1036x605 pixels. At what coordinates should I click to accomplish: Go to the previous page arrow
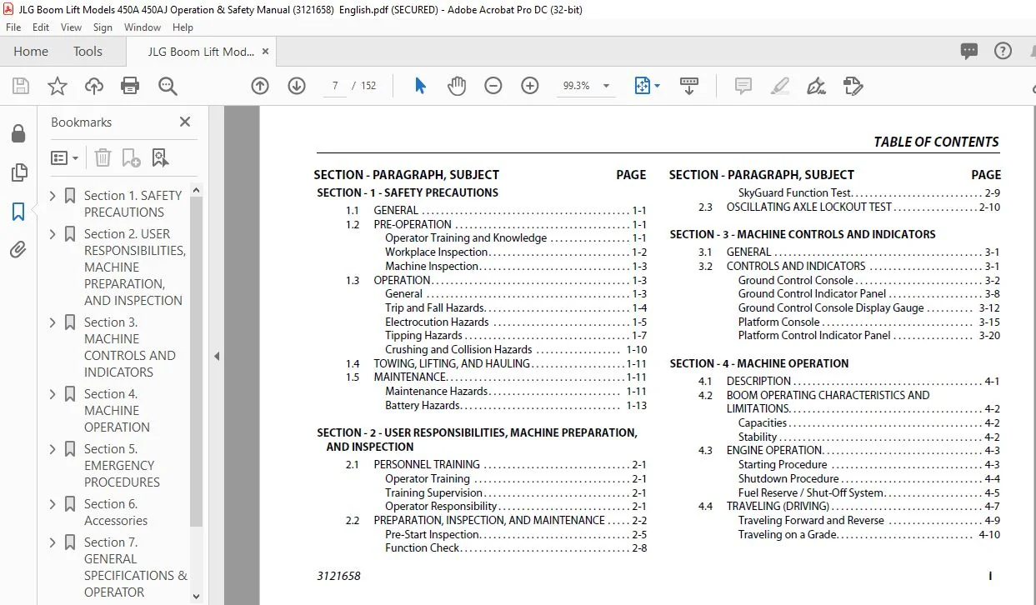click(260, 86)
